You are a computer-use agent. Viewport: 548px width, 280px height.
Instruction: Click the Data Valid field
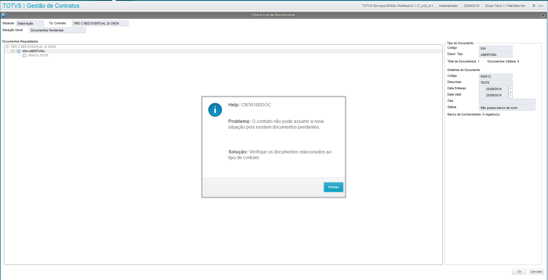pyautogui.click(x=493, y=95)
